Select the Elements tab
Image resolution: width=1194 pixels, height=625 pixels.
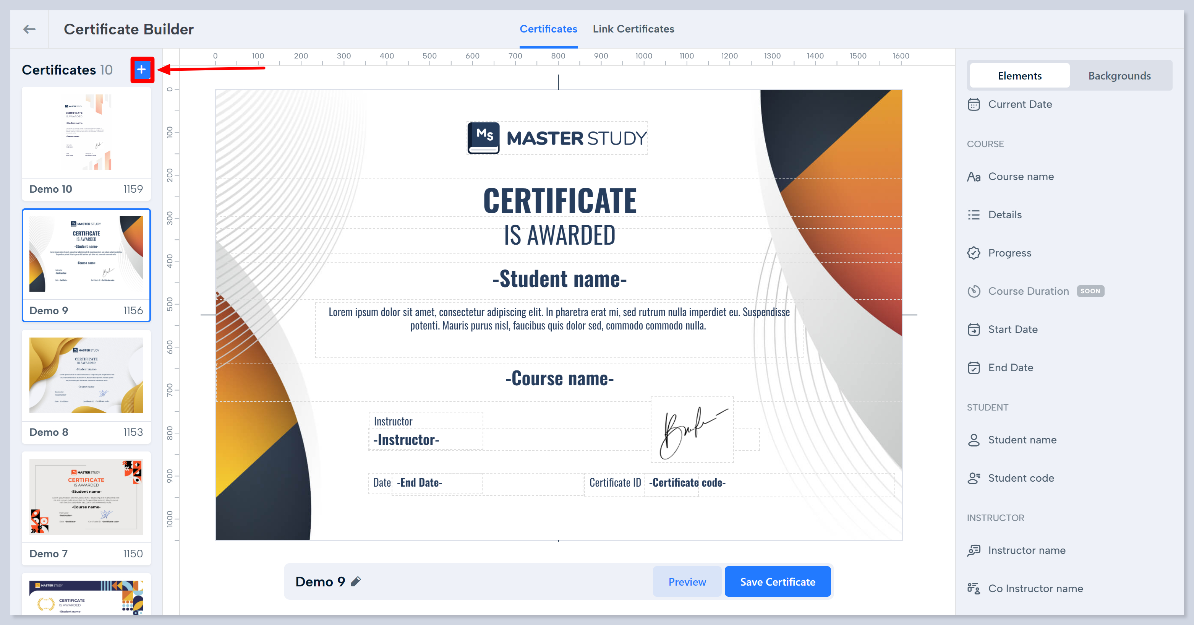[1019, 76]
